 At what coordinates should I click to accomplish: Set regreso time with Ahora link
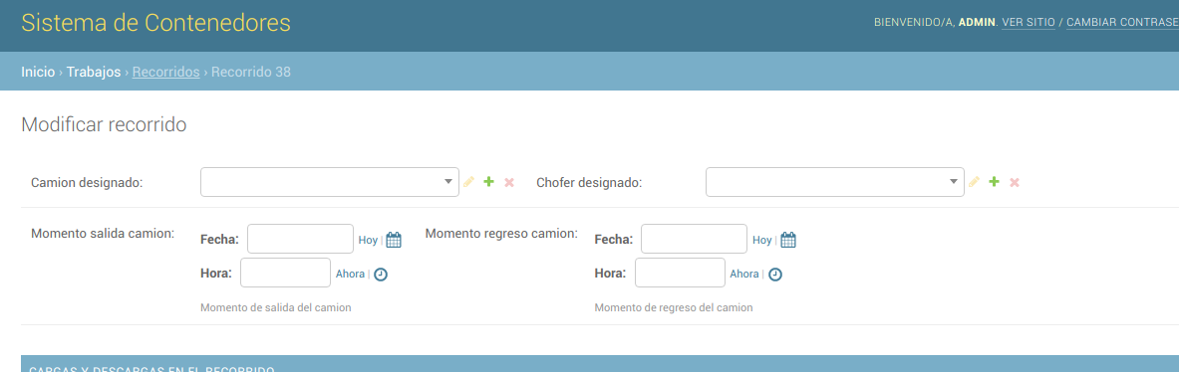(744, 274)
